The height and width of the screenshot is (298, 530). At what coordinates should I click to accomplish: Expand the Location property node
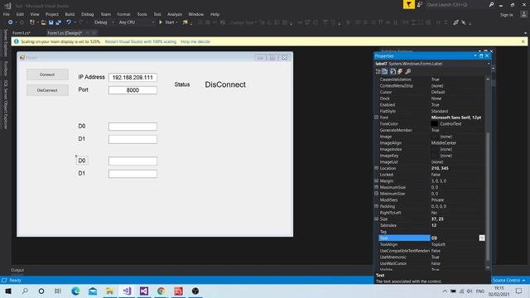pos(376,168)
